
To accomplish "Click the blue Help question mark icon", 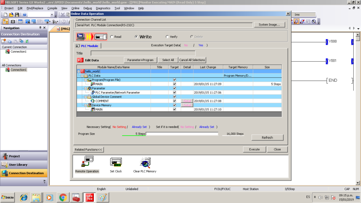I will [x=25, y=15].
